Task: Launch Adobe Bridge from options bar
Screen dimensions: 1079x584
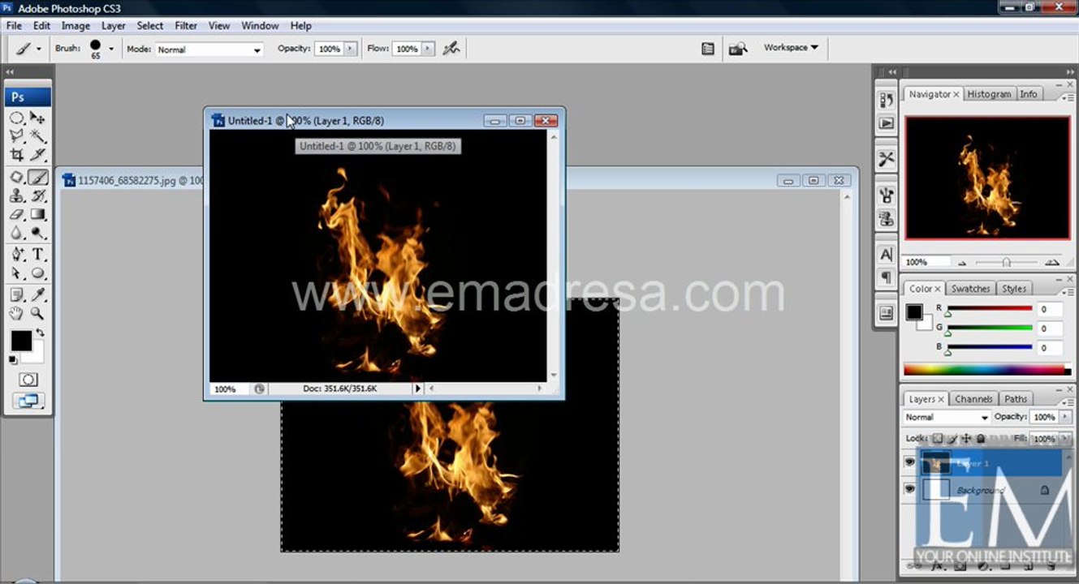Action: coord(737,49)
